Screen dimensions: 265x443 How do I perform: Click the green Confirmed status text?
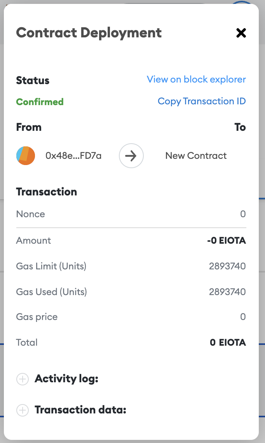click(x=40, y=102)
